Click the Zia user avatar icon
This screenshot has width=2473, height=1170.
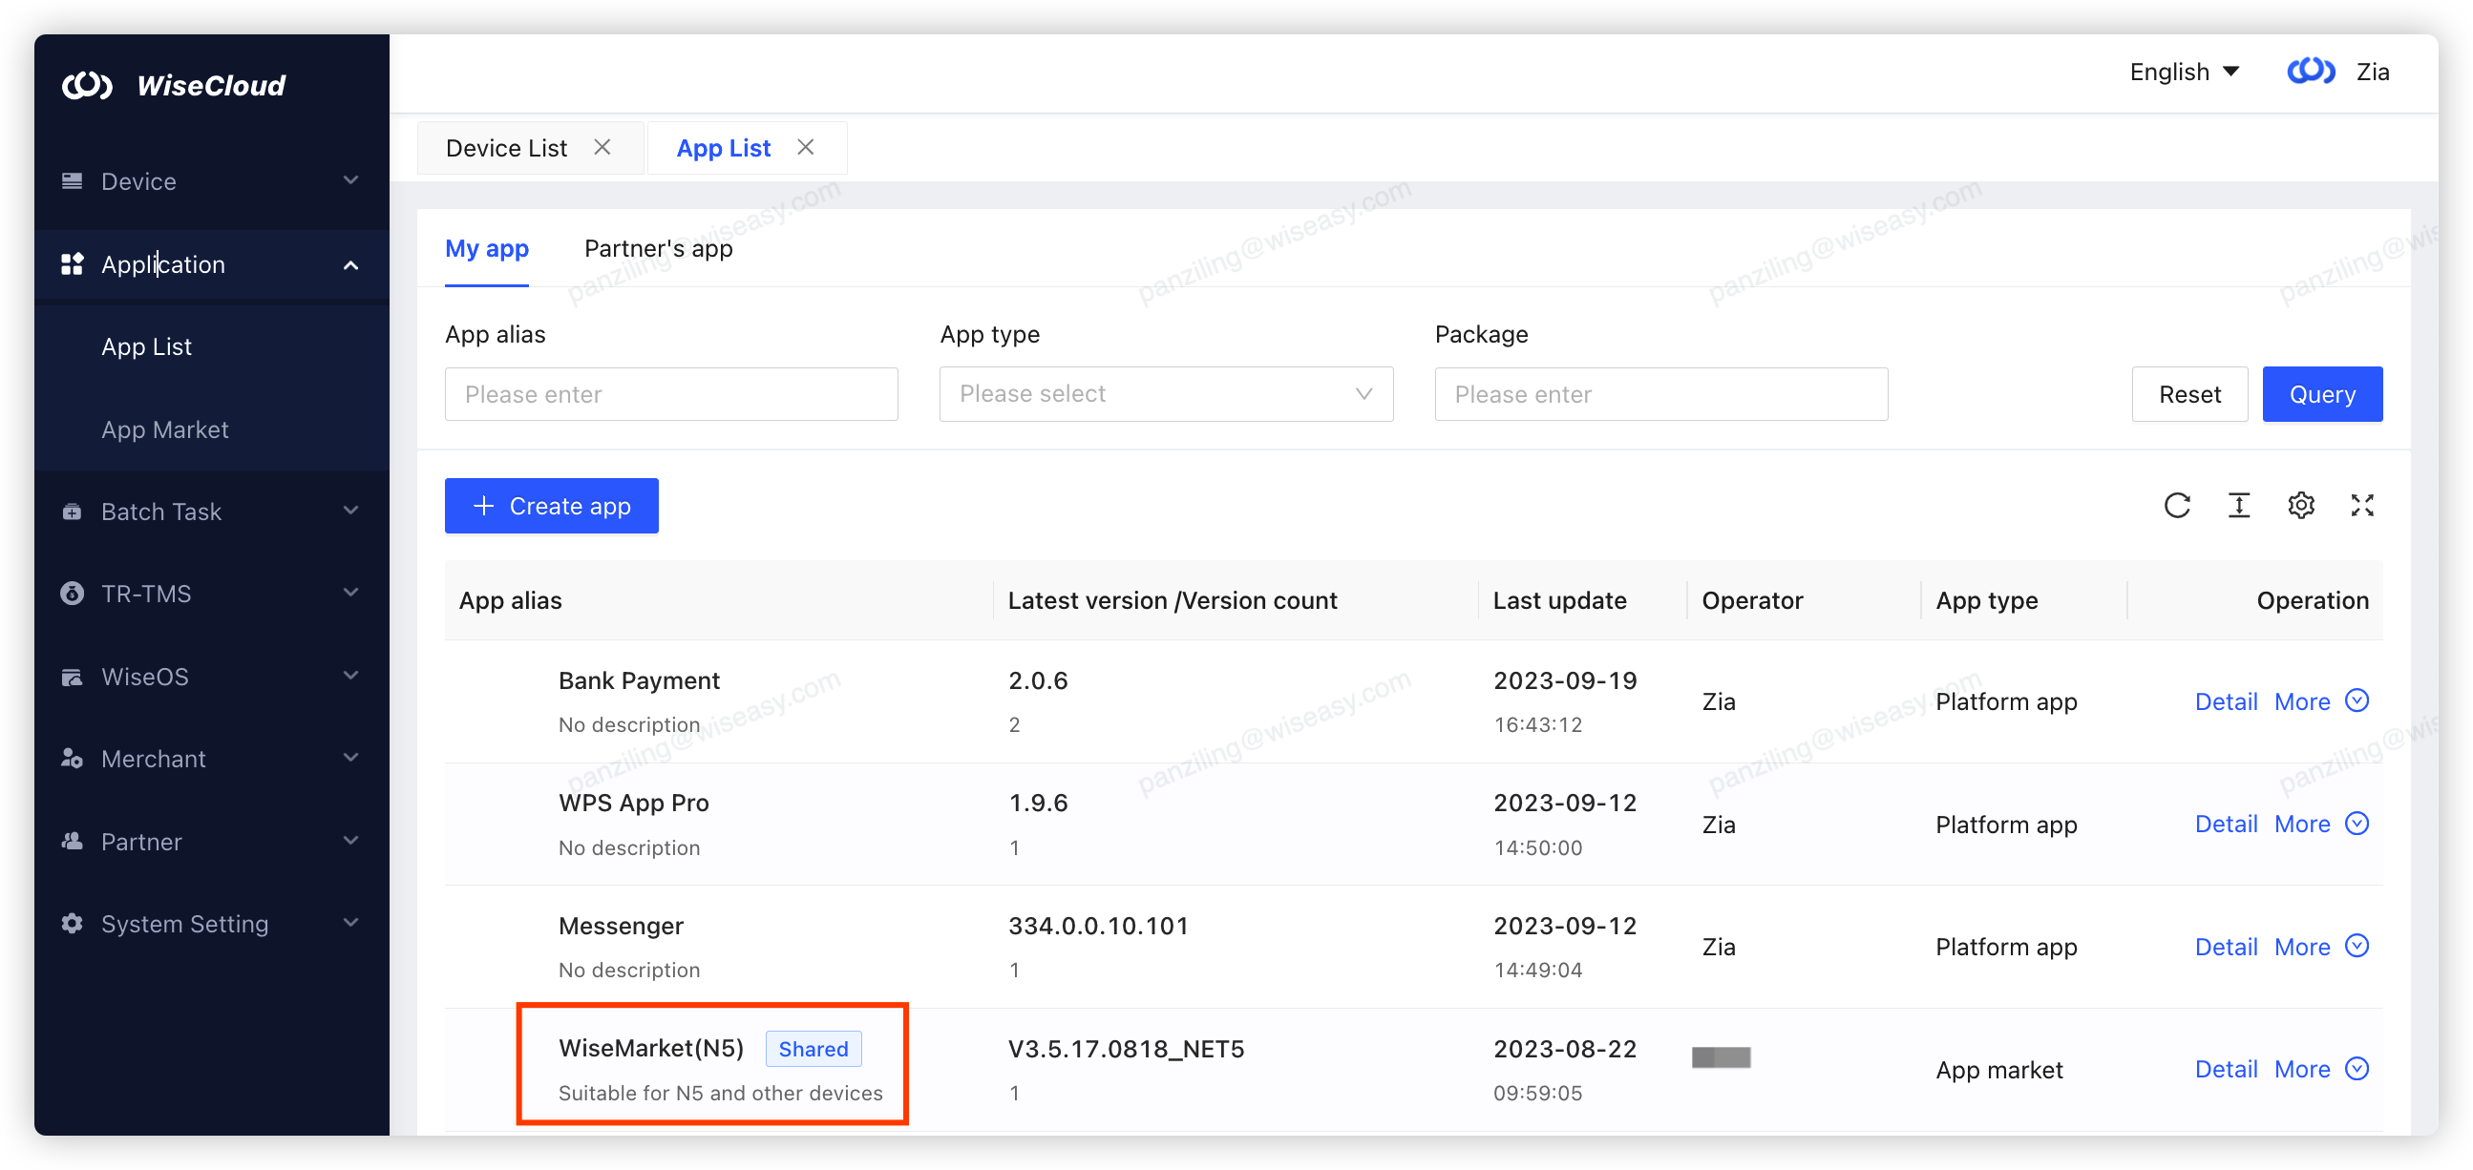[2310, 72]
